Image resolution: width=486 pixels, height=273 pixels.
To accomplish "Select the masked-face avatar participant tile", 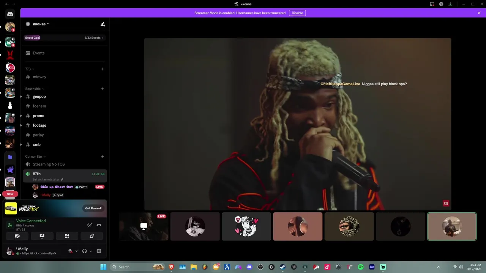I will click(349, 226).
